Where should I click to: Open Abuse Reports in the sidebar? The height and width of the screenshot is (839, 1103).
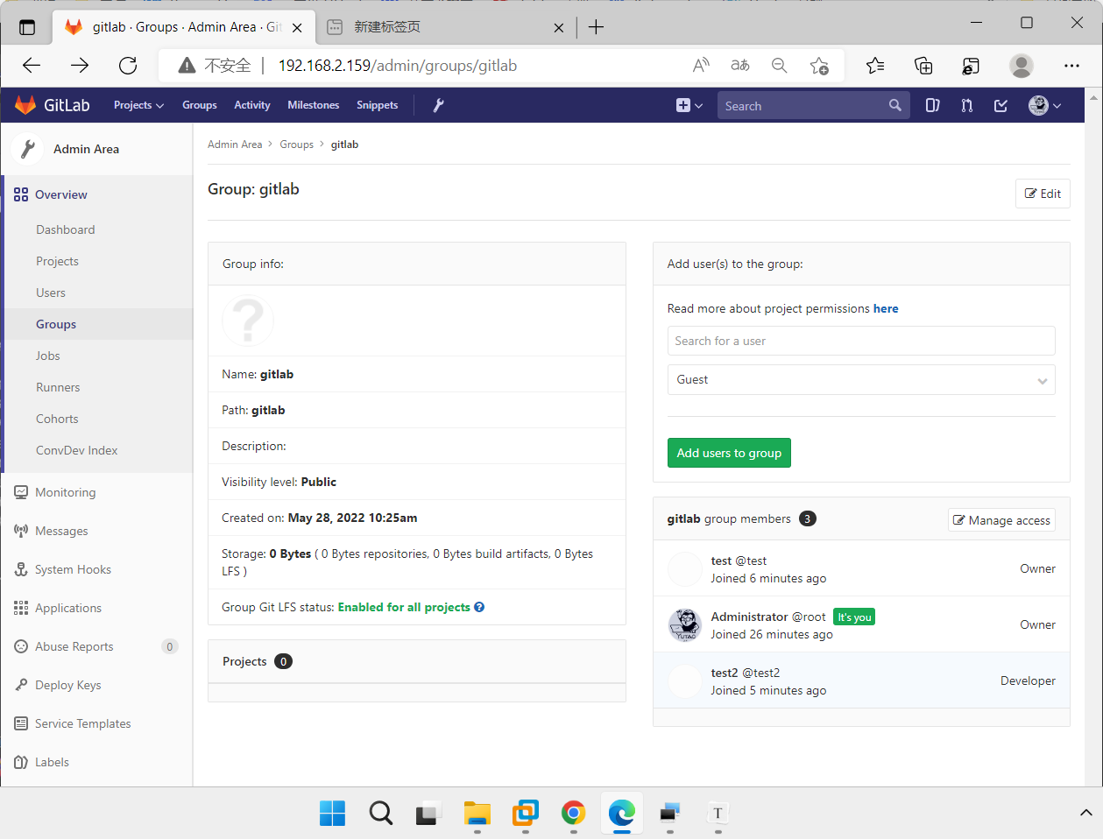[74, 646]
